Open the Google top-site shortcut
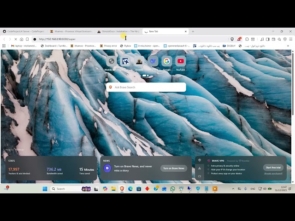This screenshot has height=221, width=295. pos(167,61)
